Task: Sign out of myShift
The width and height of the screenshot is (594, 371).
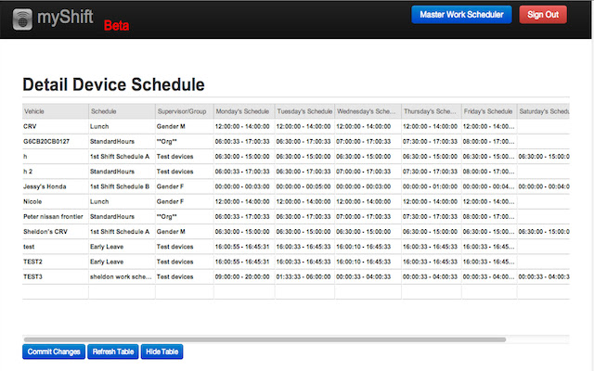Action: pyautogui.click(x=543, y=15)
